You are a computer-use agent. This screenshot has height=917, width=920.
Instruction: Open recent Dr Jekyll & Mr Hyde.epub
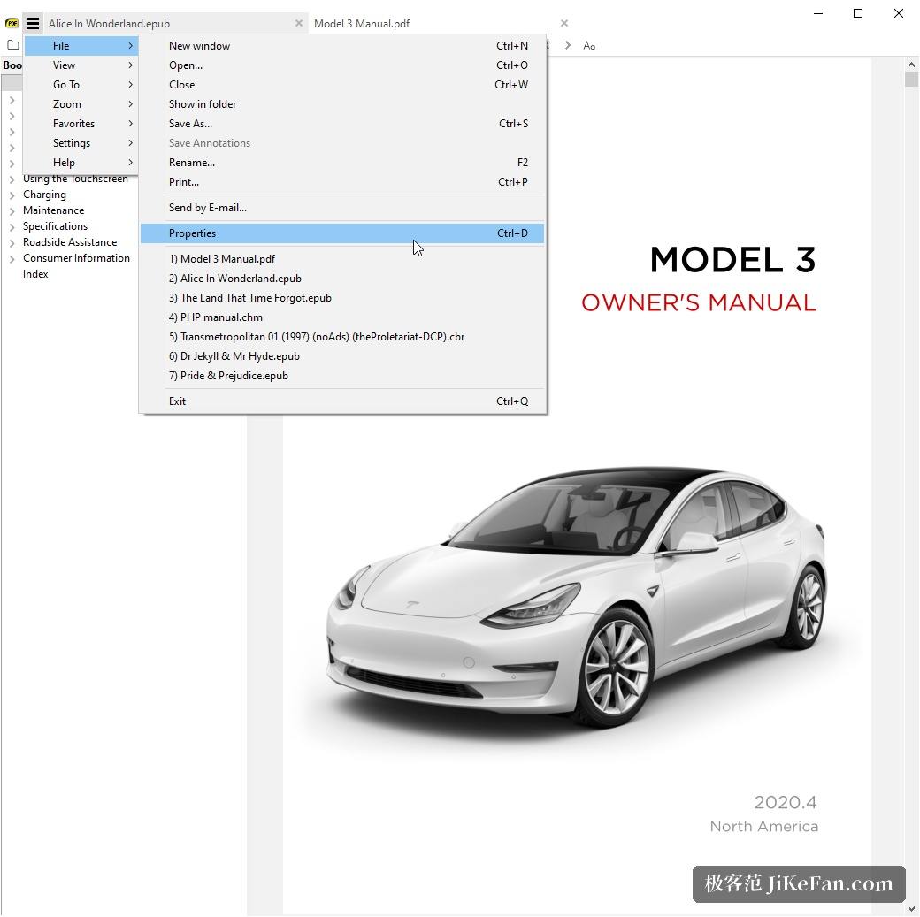[x=342, y=356]
